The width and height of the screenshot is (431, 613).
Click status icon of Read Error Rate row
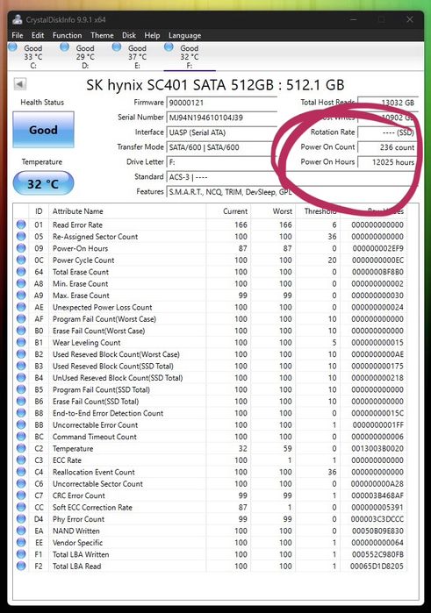(21, 225)
